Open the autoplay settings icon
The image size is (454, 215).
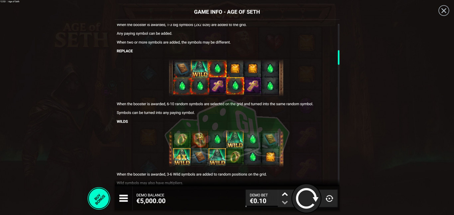(329, 198)
